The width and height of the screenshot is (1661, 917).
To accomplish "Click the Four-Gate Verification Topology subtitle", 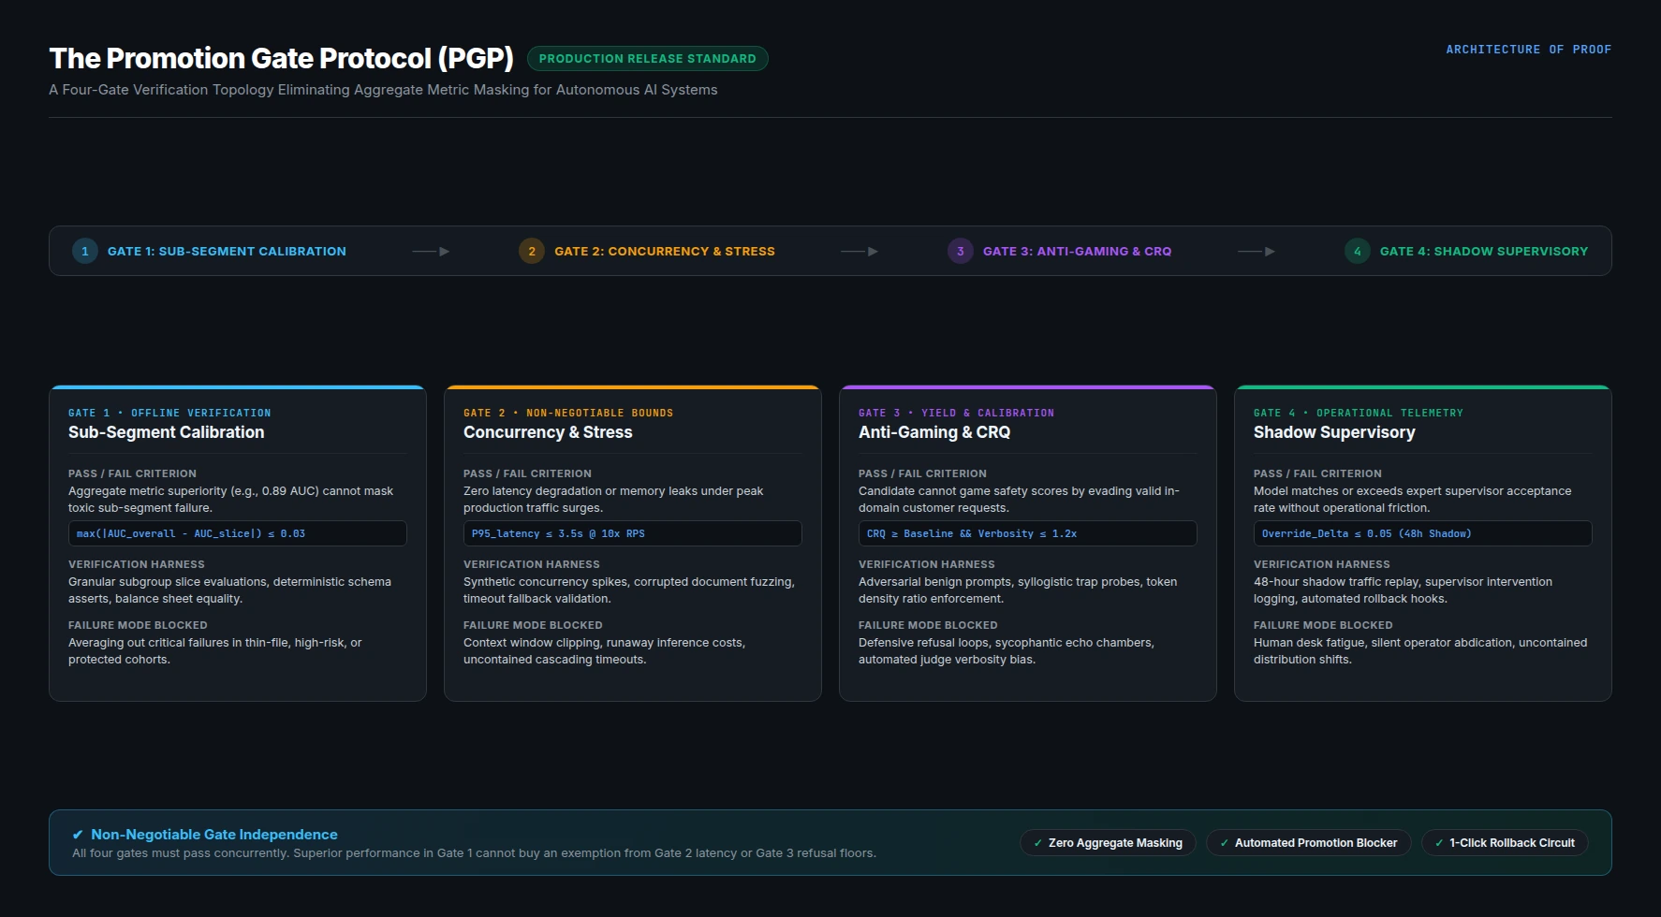I will (x=384, y=90).
